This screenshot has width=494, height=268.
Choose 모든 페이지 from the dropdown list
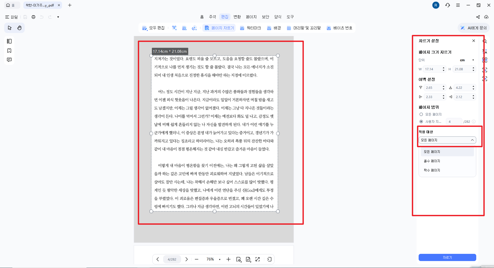[447, 152]
